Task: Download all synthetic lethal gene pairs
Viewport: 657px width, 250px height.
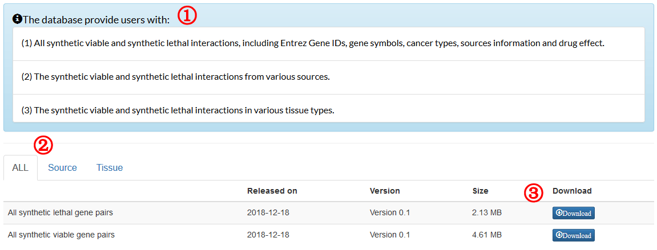Action: coord(573,213)
